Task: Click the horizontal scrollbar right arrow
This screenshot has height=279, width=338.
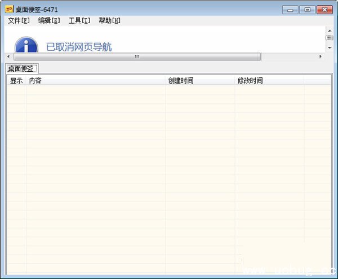Action: pos(321,56)
